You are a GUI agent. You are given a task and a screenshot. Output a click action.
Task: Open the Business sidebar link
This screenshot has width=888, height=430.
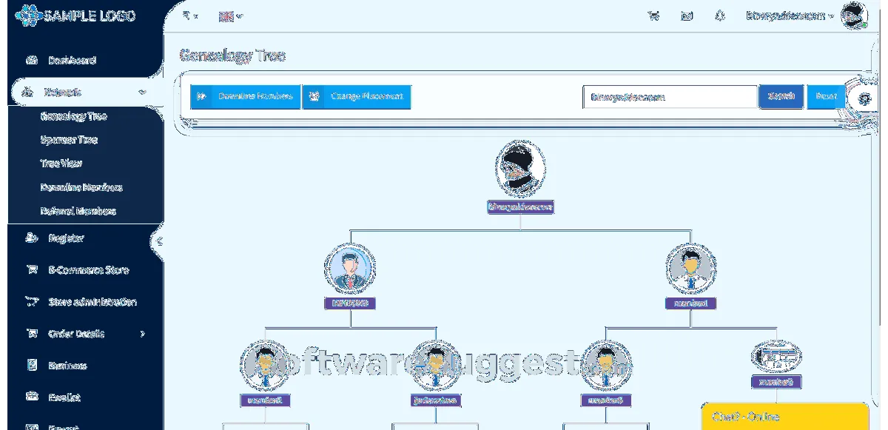(x=67, y=366)
